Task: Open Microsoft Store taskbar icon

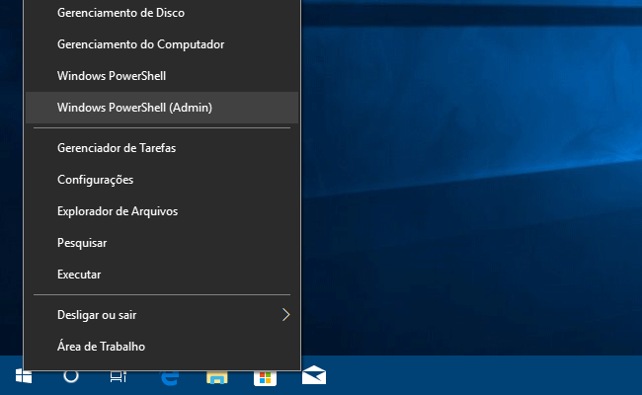Action: point(265,378)
